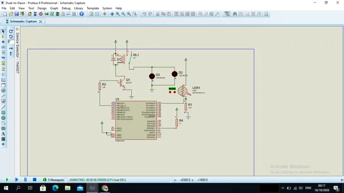Choose the Junction Dot Mode tool
Viewport: 344px width, 193px height.
[x=3, y=42]
